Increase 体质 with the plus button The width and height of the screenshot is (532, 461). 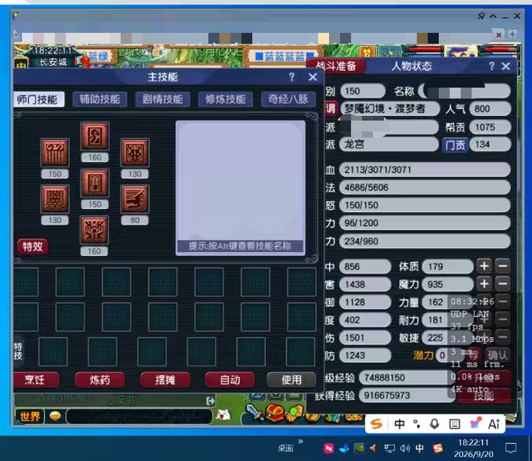484,266
